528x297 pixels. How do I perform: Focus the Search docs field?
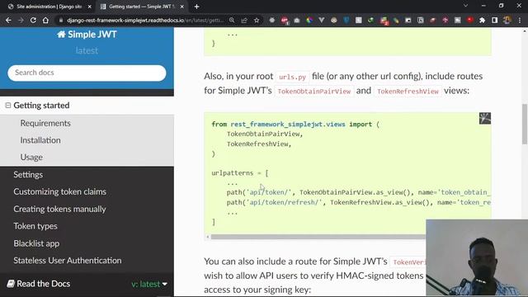coord(87,73)
